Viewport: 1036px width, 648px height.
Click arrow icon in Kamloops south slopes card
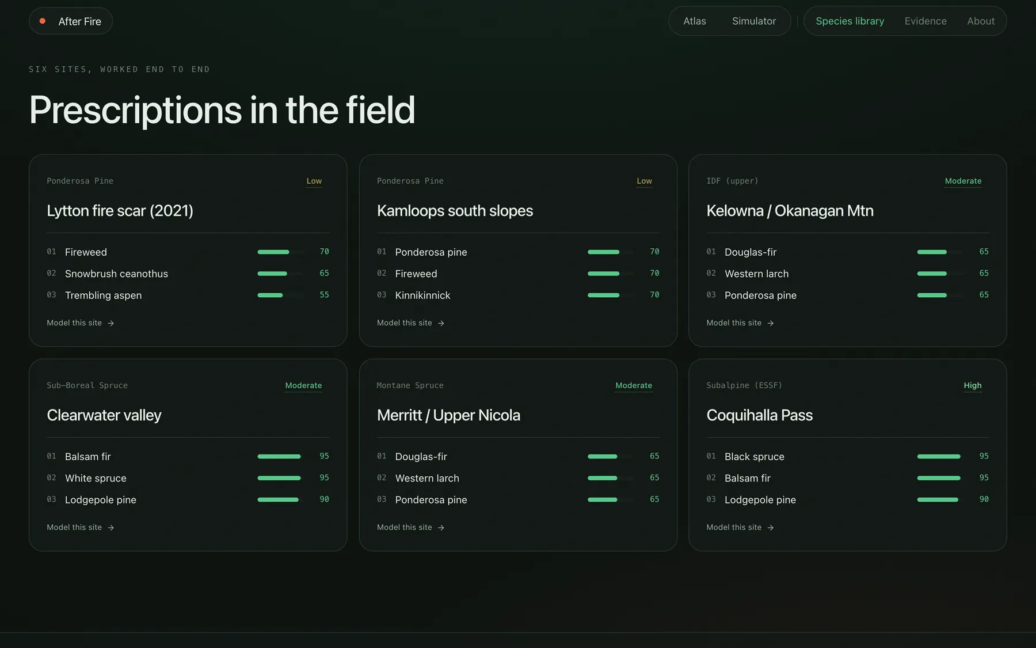441,324
